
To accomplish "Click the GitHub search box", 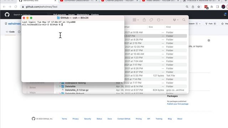I will pyautogui.click(x=31, y=15).
